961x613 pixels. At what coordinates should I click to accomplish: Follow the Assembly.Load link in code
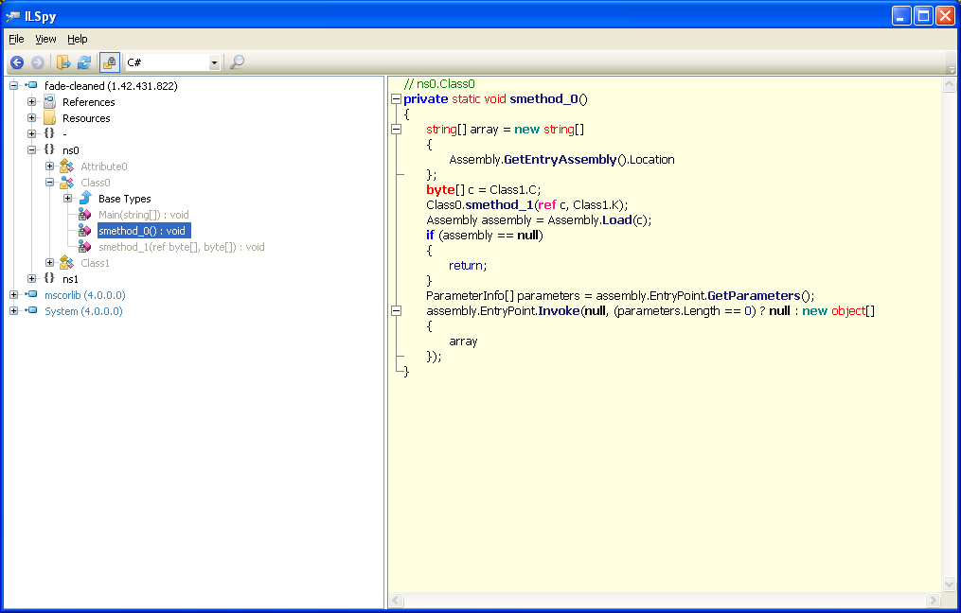pos(617,220)
